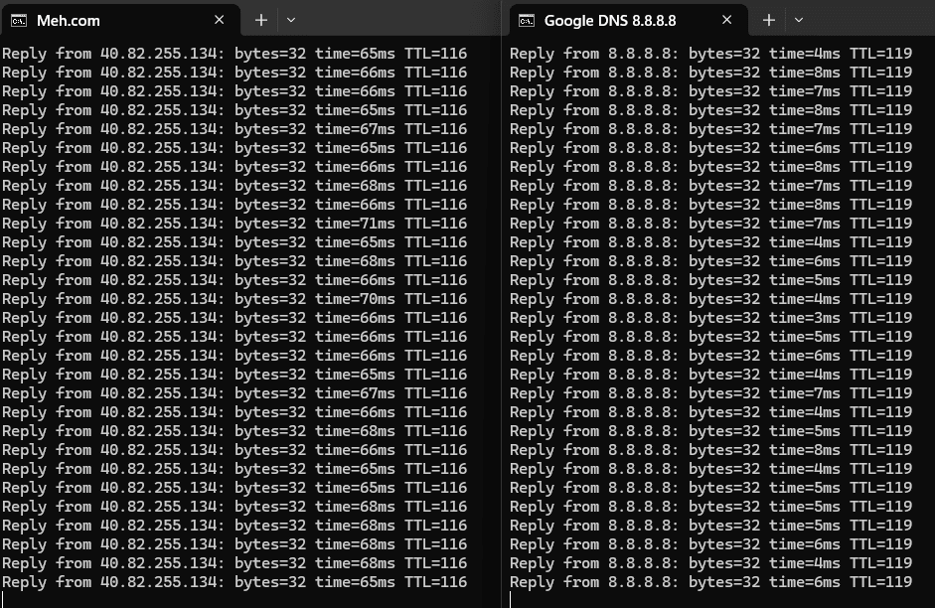The image size is (935, 608).
Task: Click TTL=116 on the time=71ms line
Action: coord(436,224)
